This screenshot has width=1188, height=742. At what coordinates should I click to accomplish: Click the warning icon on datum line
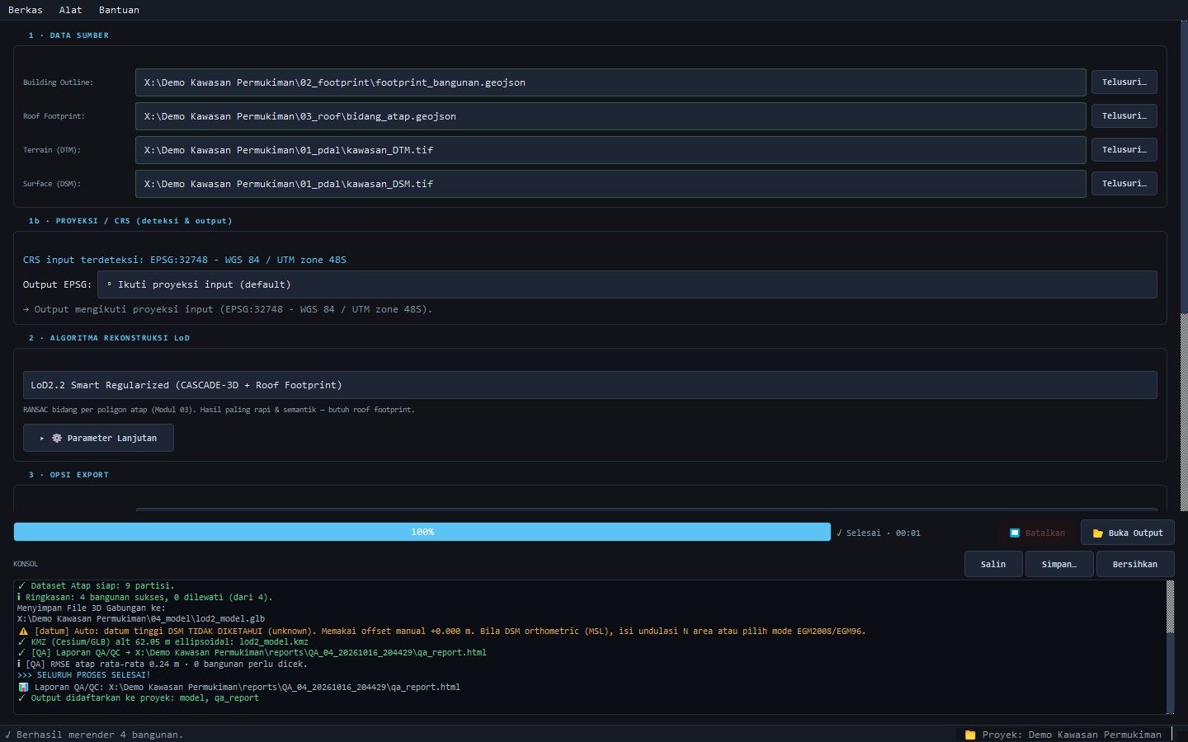click(23, 632)
